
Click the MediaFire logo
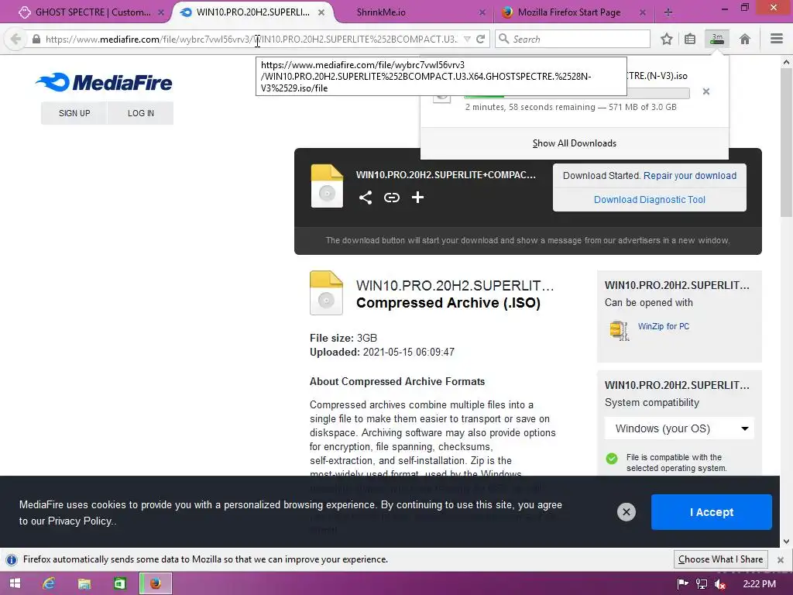pyautogui.click(x=104, y=82)
